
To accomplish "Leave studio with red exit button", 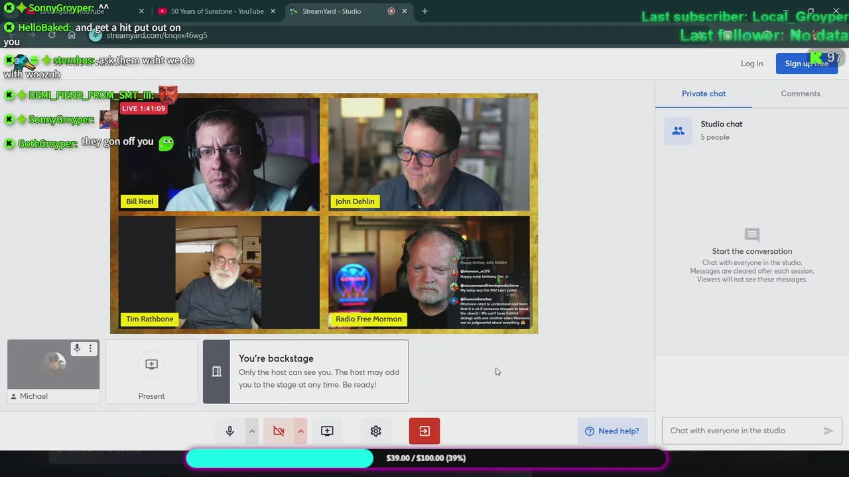I will [x=424, y=431].
